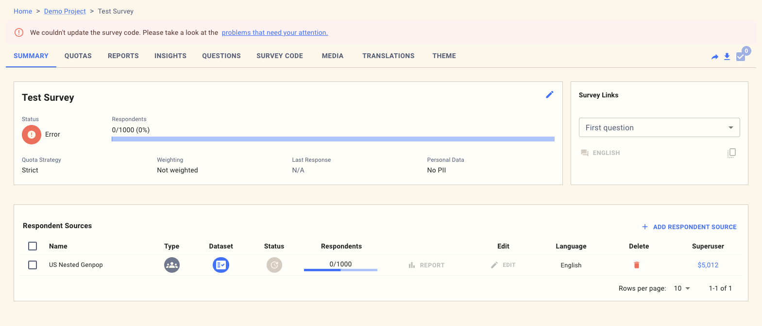Click the copy survey link icon
The width and height of the screenshot is (762, 326).
tap(731, 153)
